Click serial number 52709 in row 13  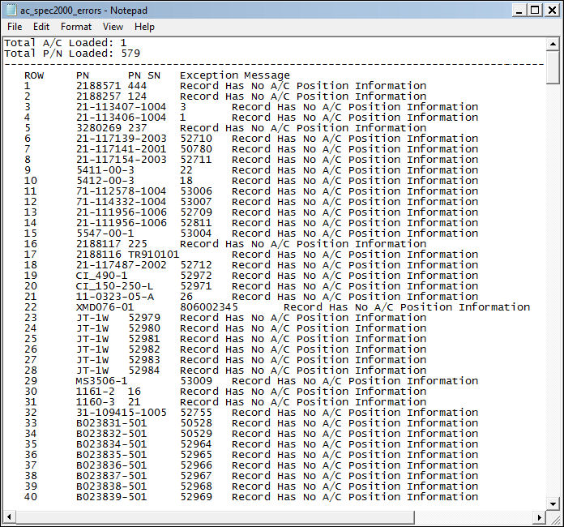pyautogui.click(x=196, y=212)
